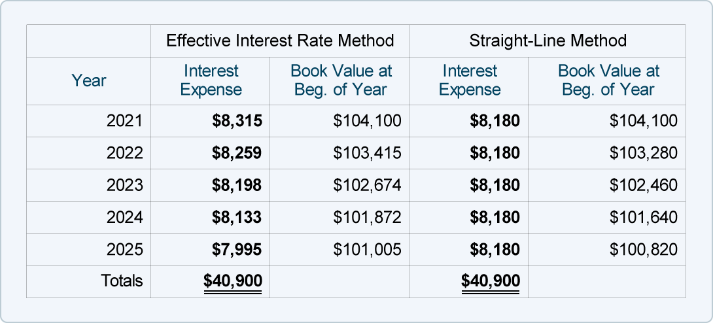
Task: Click the $7,995 interest expense value
Action: coord(237,249)
